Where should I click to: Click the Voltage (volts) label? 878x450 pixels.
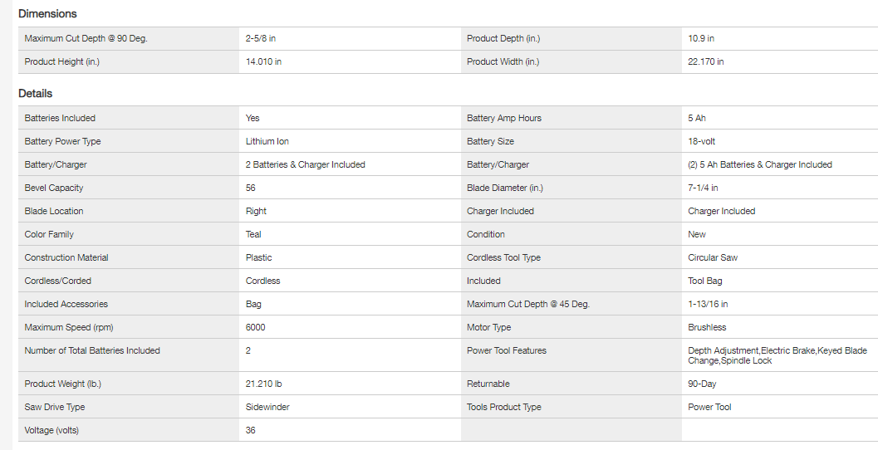pos(52,430)
